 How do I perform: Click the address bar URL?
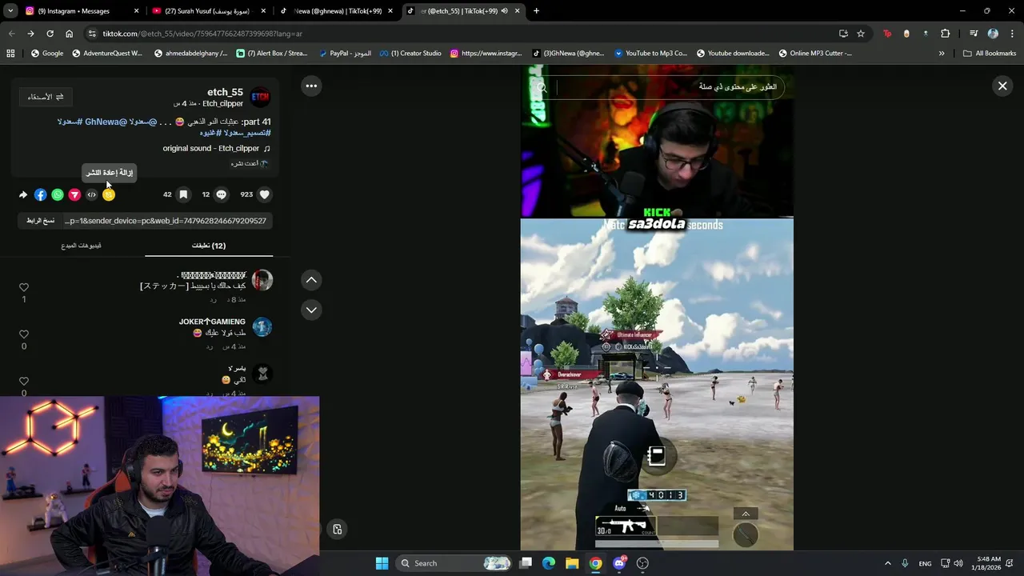(202, 34)
